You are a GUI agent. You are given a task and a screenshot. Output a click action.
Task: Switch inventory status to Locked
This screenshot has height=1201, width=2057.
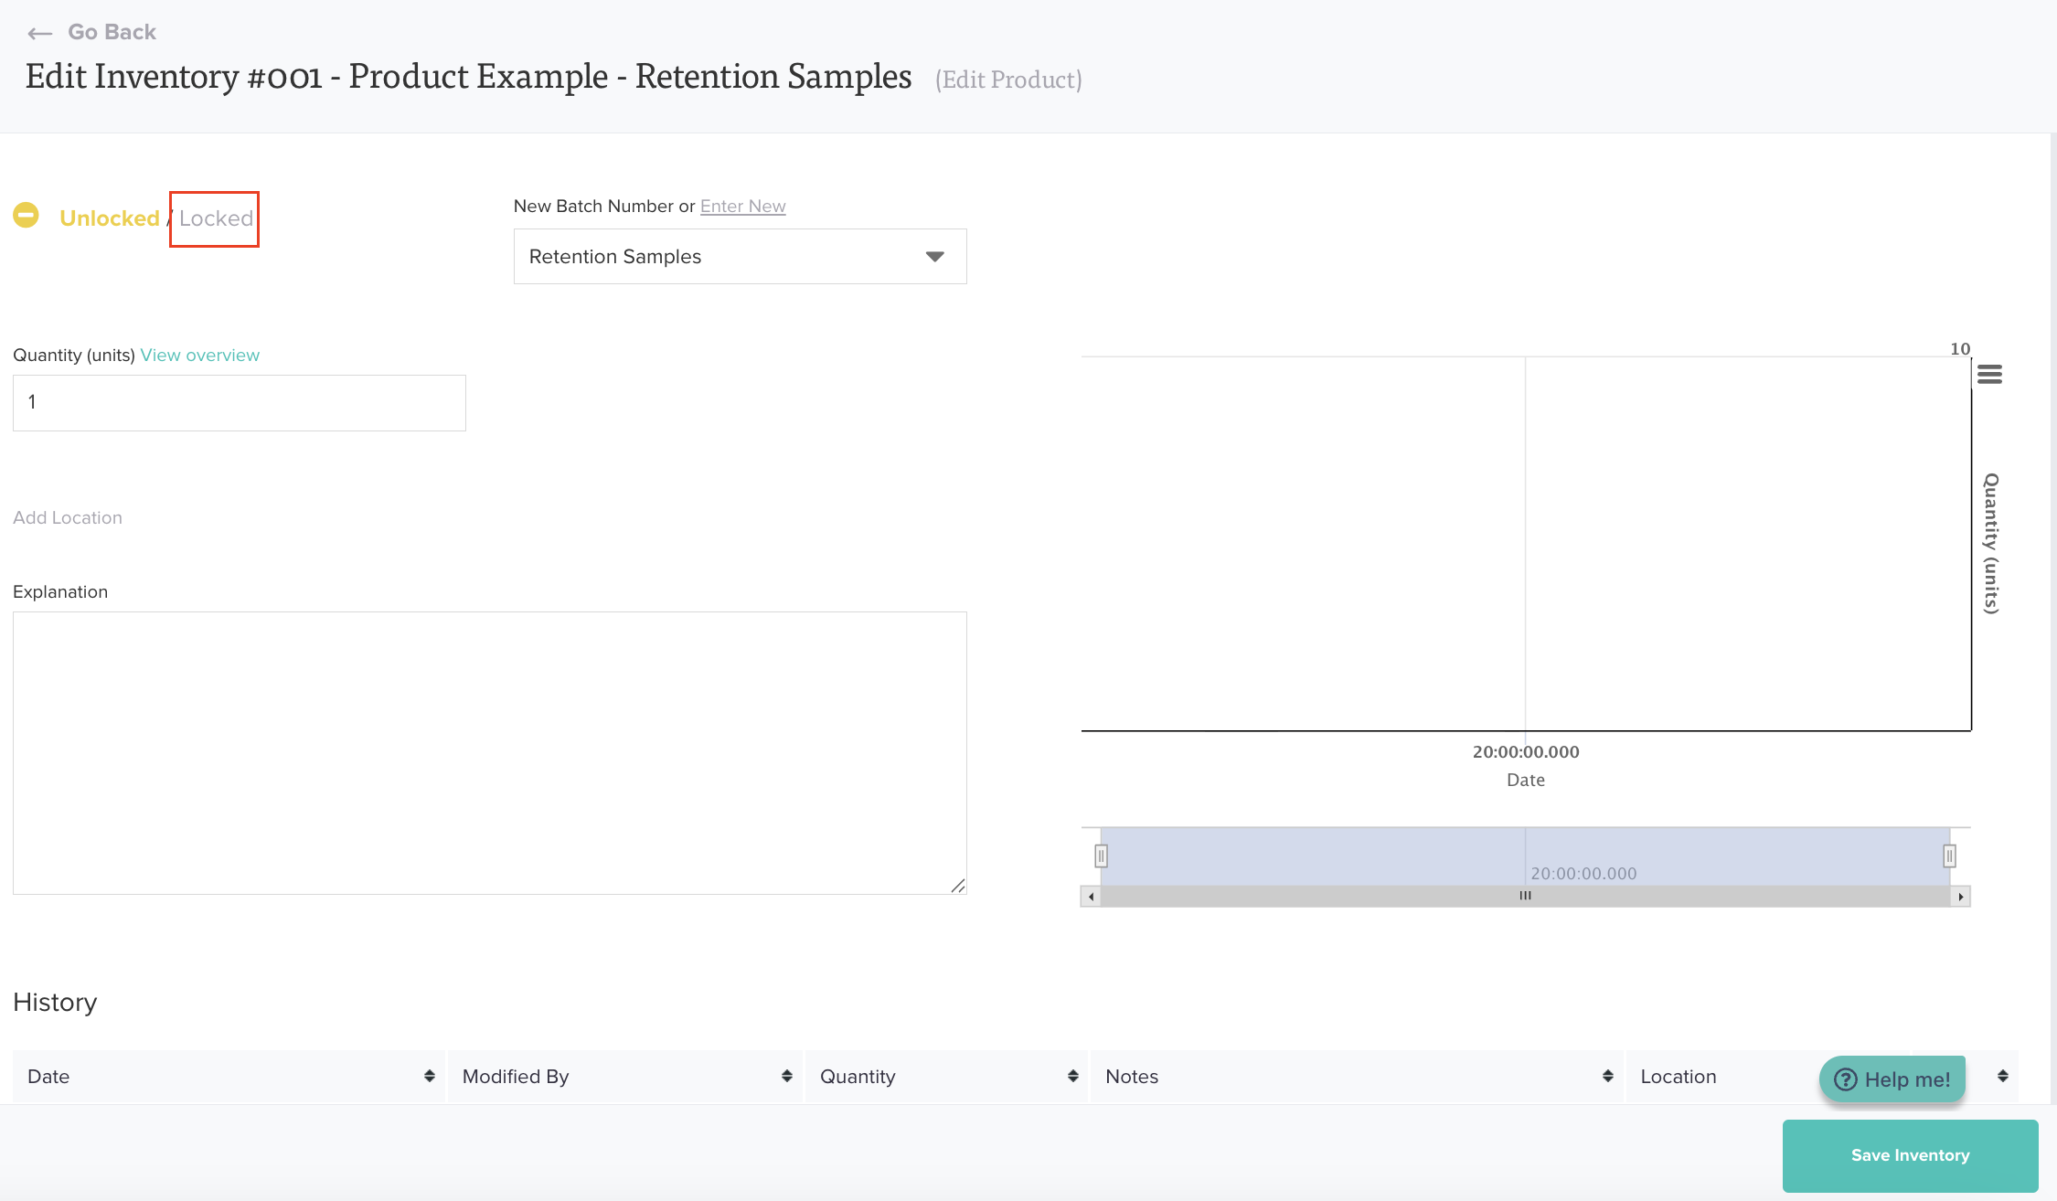(216, 218)
